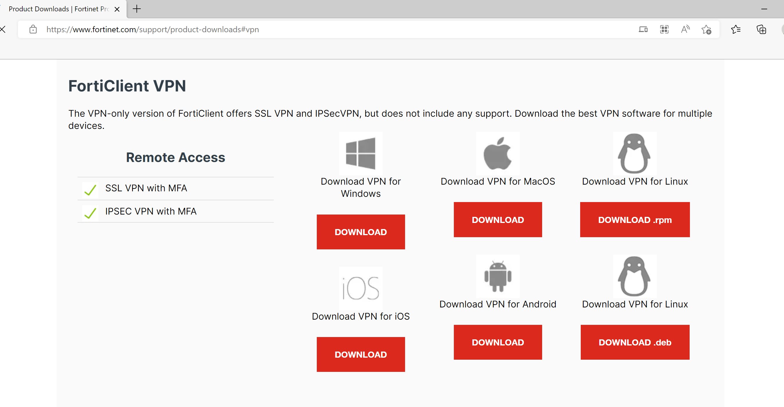Click checkmark beside IPSEC VPN with MFA
The height and width of the screenshot is (407, 784).
pos(90,213)
